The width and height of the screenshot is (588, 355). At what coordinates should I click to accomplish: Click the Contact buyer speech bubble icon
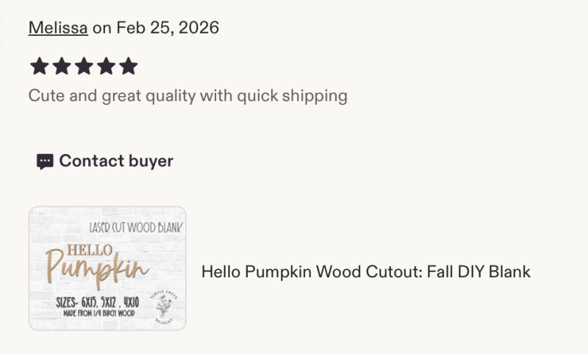point(45,161)
